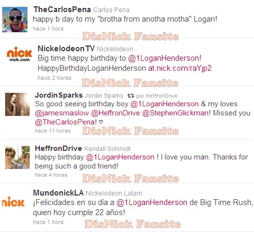Image resolution: width=254 pixels, height=232 pixels.
Task: Open the at.nick.com/raYjp2 link
Action: [x=180, y=68]
